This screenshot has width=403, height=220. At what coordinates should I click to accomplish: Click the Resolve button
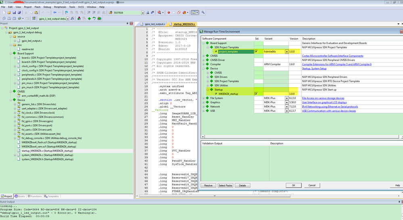tap(208, 185)
